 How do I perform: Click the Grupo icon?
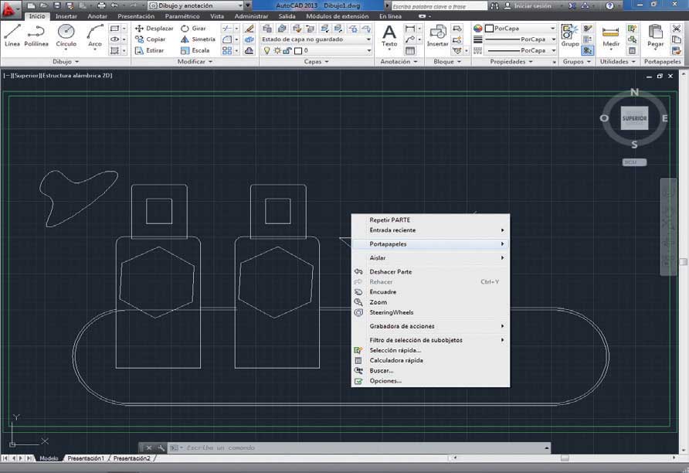(x=570, y=36)
